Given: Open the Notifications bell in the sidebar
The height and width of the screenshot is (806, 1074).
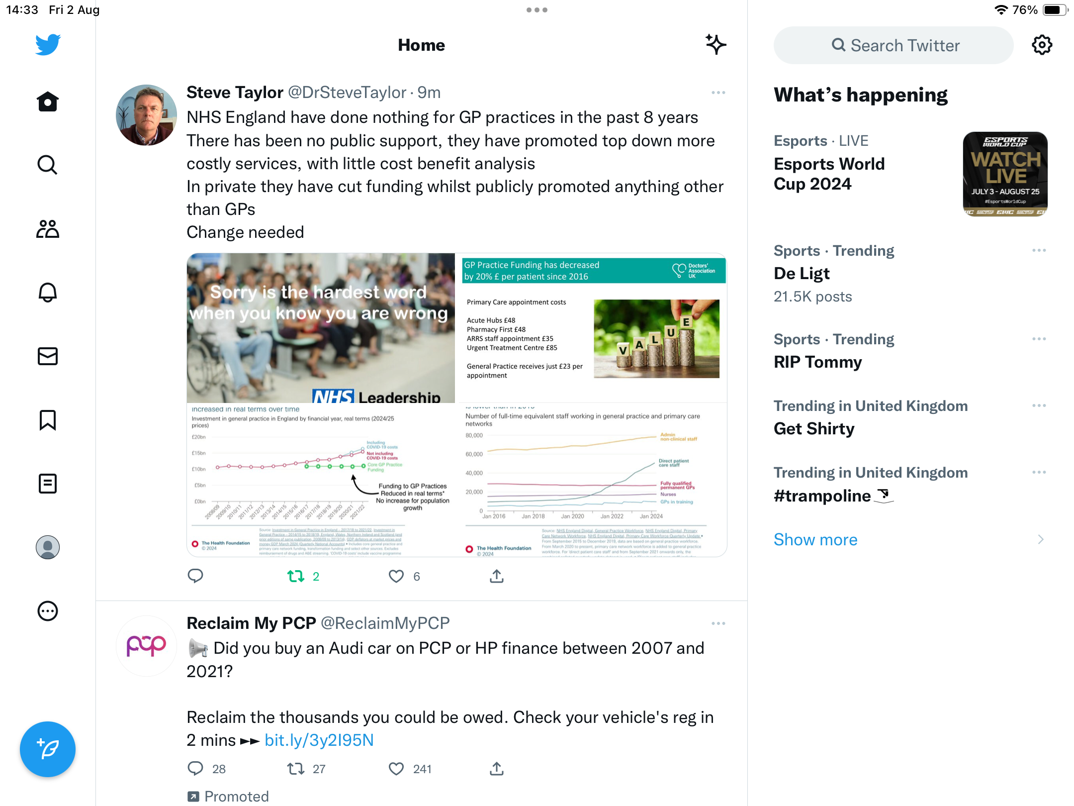Looking at the screenshot, I should tap(48, 293).
